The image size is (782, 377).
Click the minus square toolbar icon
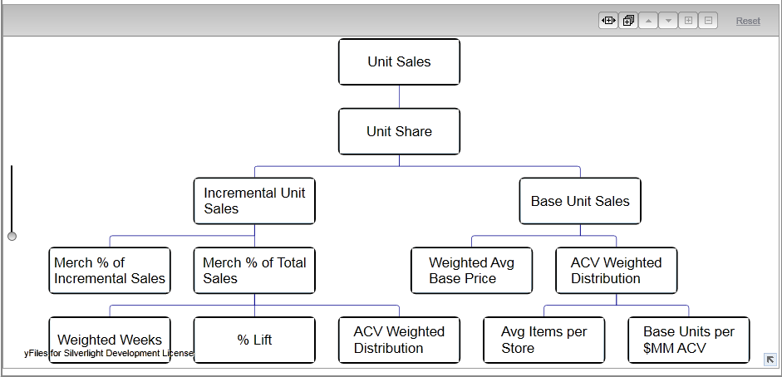tap(708, 21)
